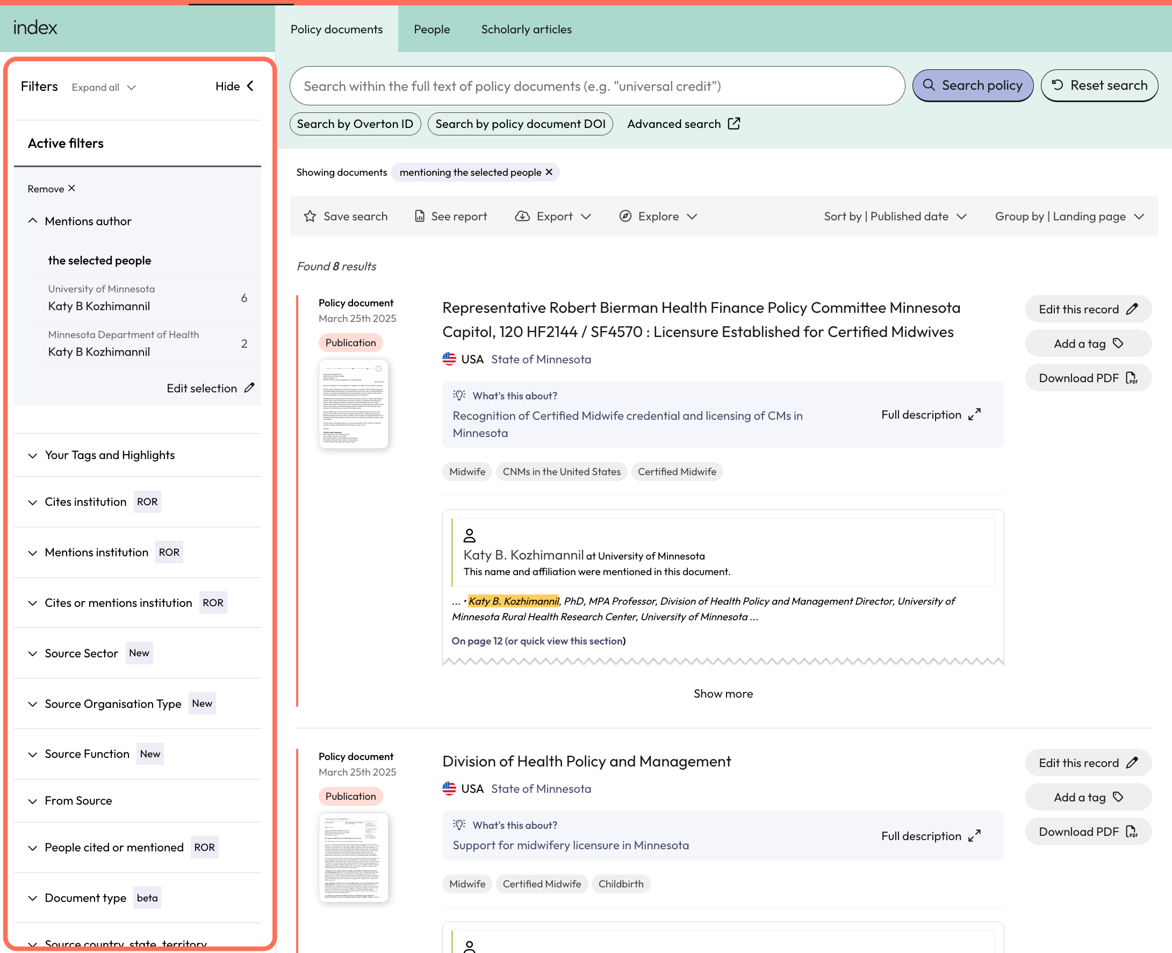Open See report document icon
Screen dimensions: 1172x953
[x=420, y=216]
